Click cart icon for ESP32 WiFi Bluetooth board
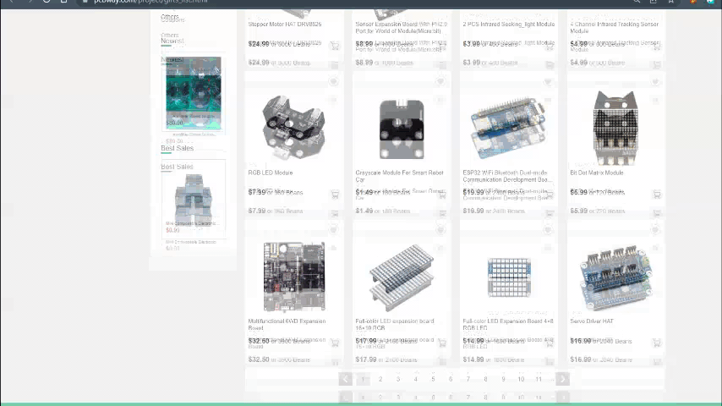Image resolution: width=722 pixels, height=406 pixels. coord(550,194)
